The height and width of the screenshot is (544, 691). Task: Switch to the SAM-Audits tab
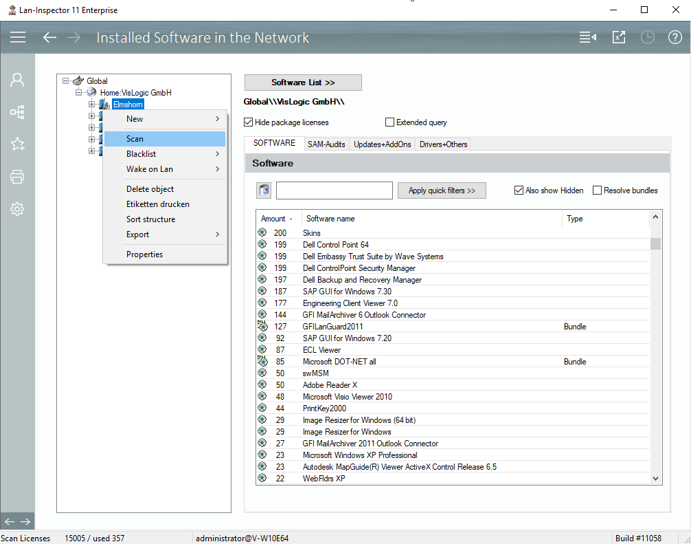[x=328, y=144]
